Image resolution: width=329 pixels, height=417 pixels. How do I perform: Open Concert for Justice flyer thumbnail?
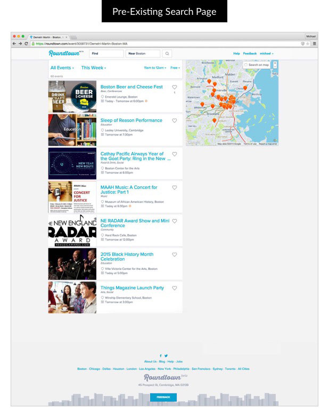[72, 197]
